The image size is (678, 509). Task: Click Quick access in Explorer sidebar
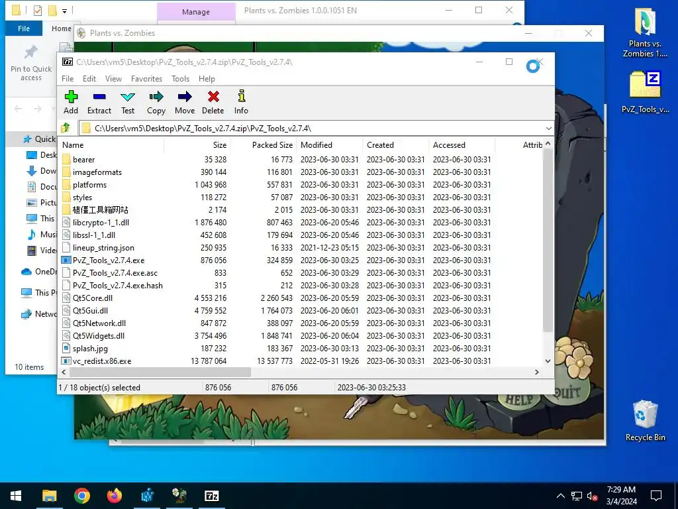click(x=39, y=139)
